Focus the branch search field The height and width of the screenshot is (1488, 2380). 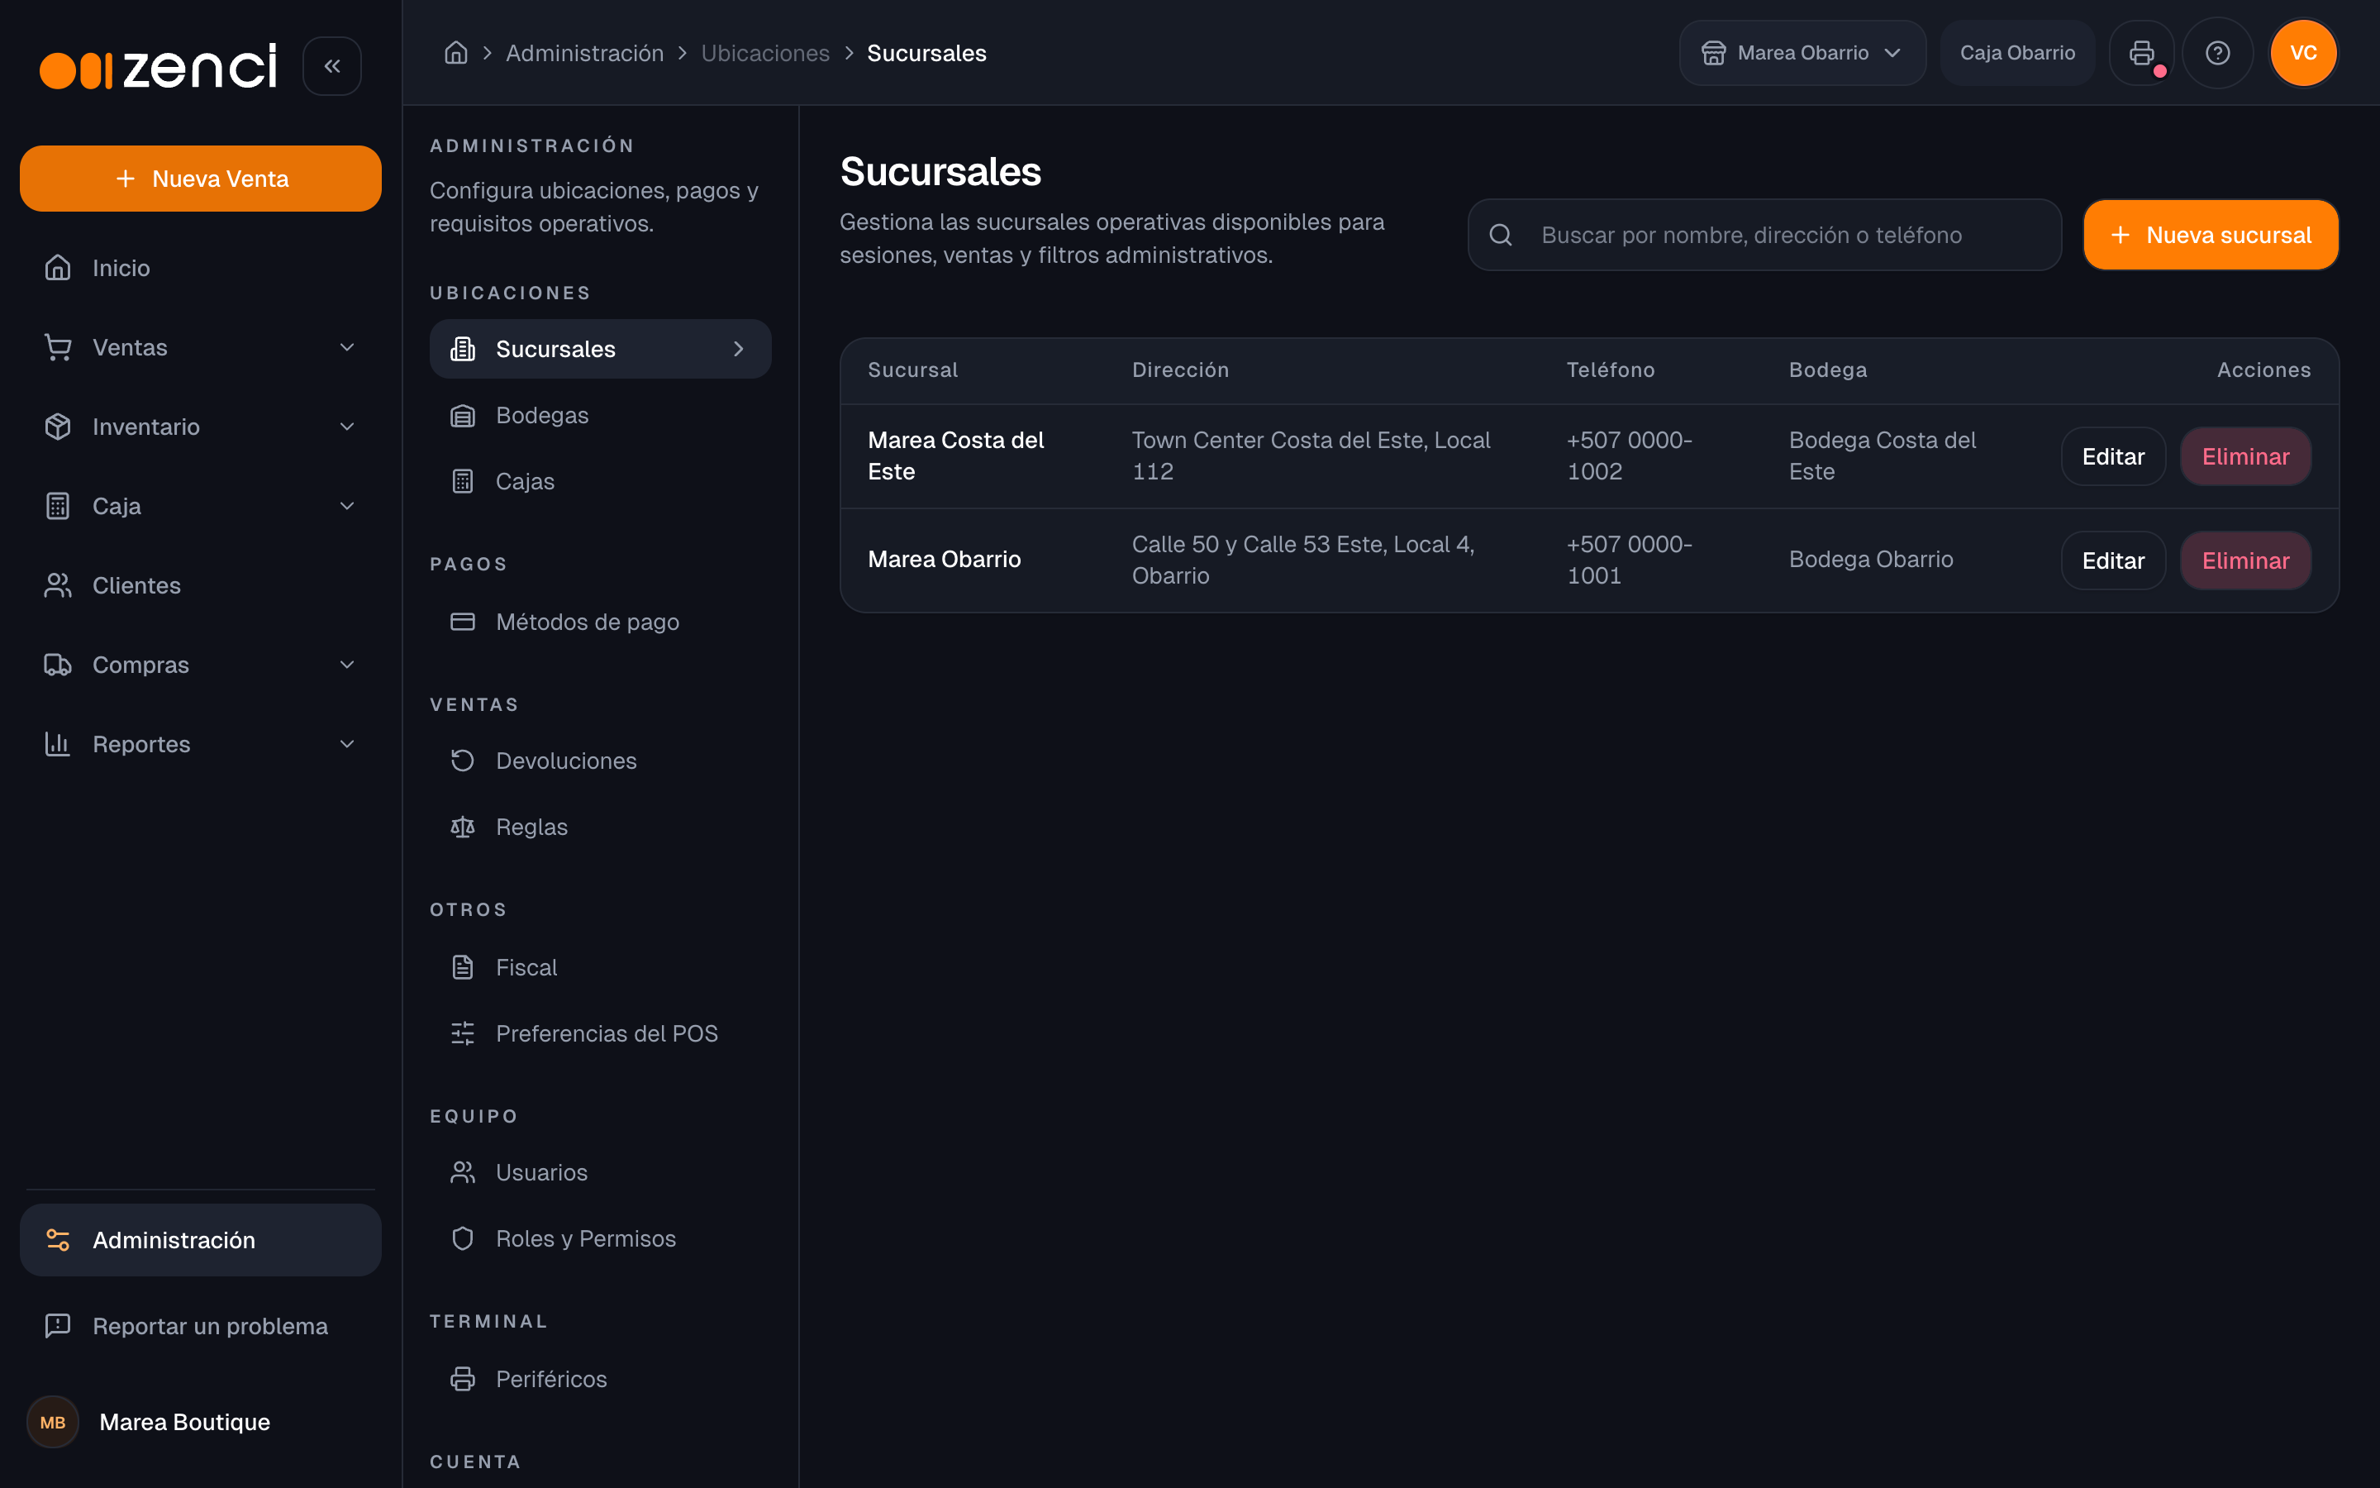point(1764,236)
